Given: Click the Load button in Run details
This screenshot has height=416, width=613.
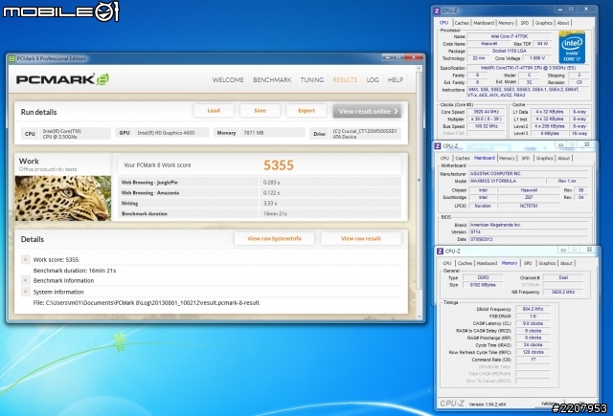Looking at the screenshot, I should [214, 111].
